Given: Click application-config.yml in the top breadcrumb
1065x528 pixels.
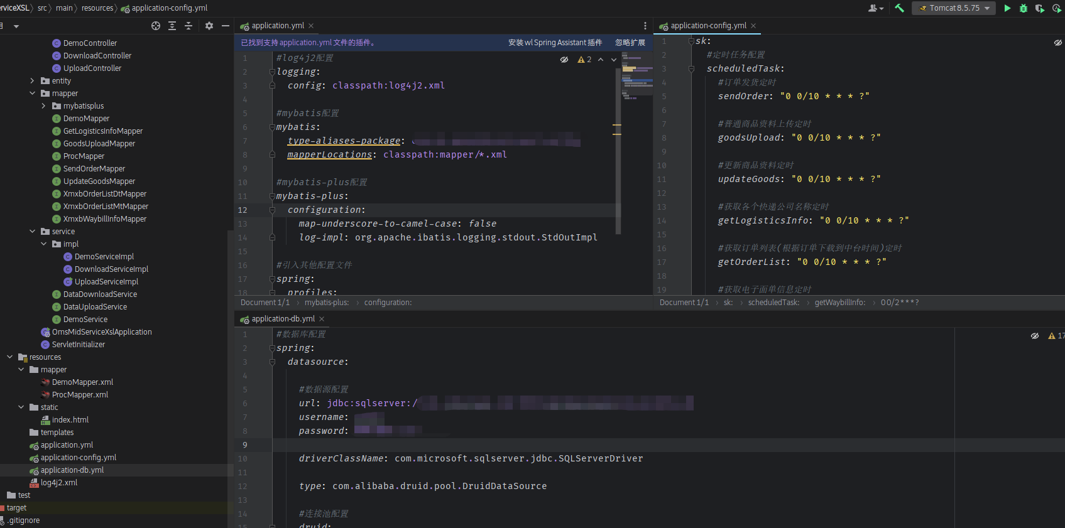Looking at the screenshot, I should [169, 8].
